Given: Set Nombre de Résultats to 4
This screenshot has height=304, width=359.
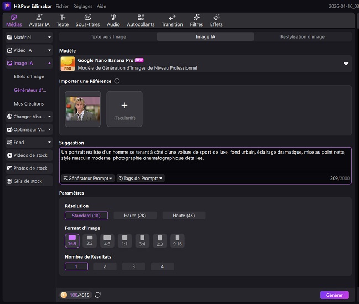Looking at the screenshot, I should click(162, 266).
